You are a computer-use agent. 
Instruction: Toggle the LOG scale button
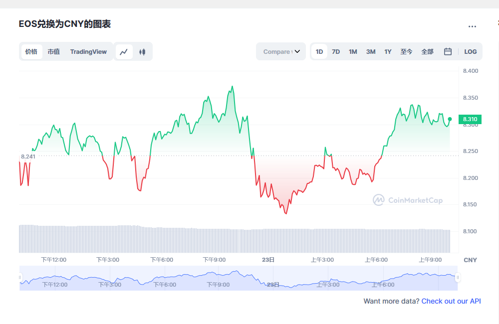click(470, 51)
